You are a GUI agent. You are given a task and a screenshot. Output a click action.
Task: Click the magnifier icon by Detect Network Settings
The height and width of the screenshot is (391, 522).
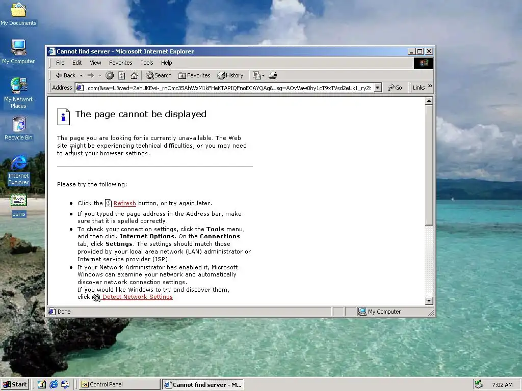click(96, 297)
